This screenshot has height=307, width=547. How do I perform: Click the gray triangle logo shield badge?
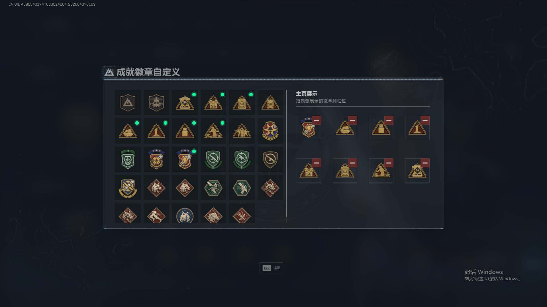click(128, 103)
